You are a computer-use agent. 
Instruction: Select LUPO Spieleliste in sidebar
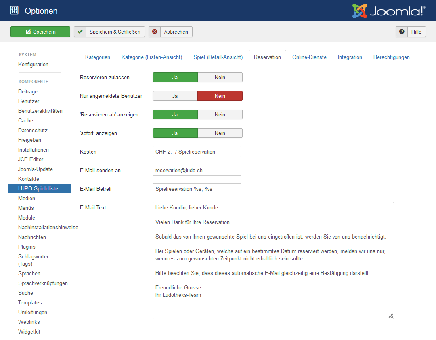pos(40,188)
